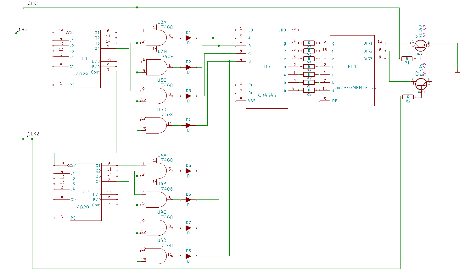Click the PE pin label on U1
Image resolution: width=465 pixels, height=273 pixels.
tap(72, 85)
